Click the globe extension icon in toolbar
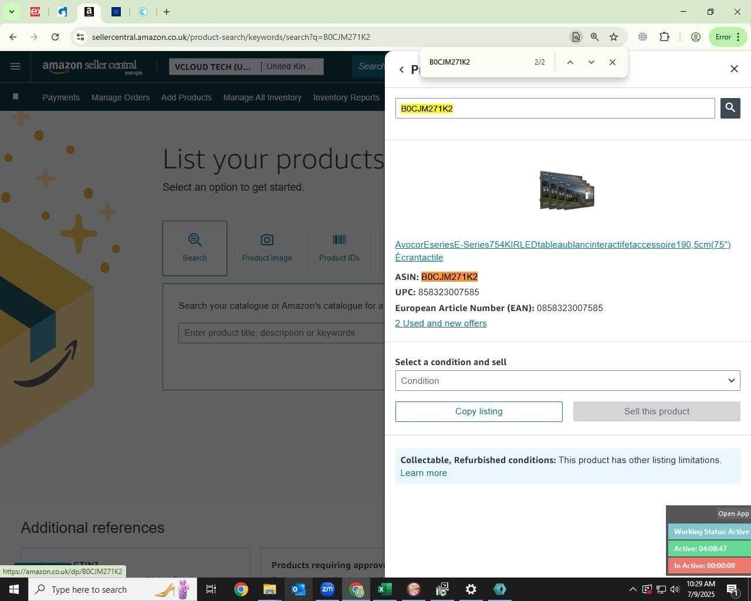This screenshot has width=751, height=601. (642, 37)
